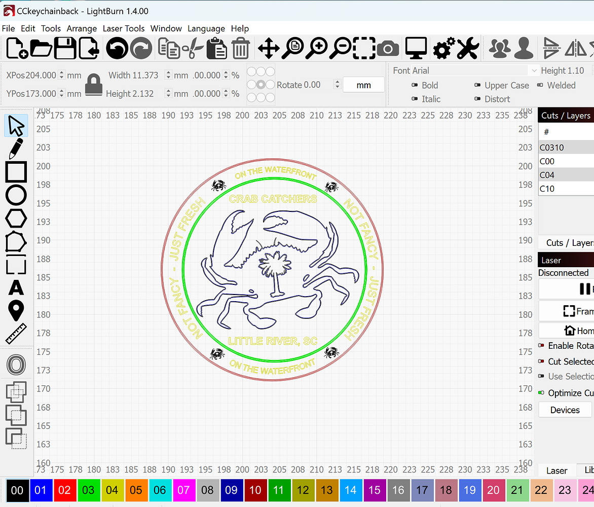Open the Create Text tool
594x507 pixels.
[x=15, y=288]
